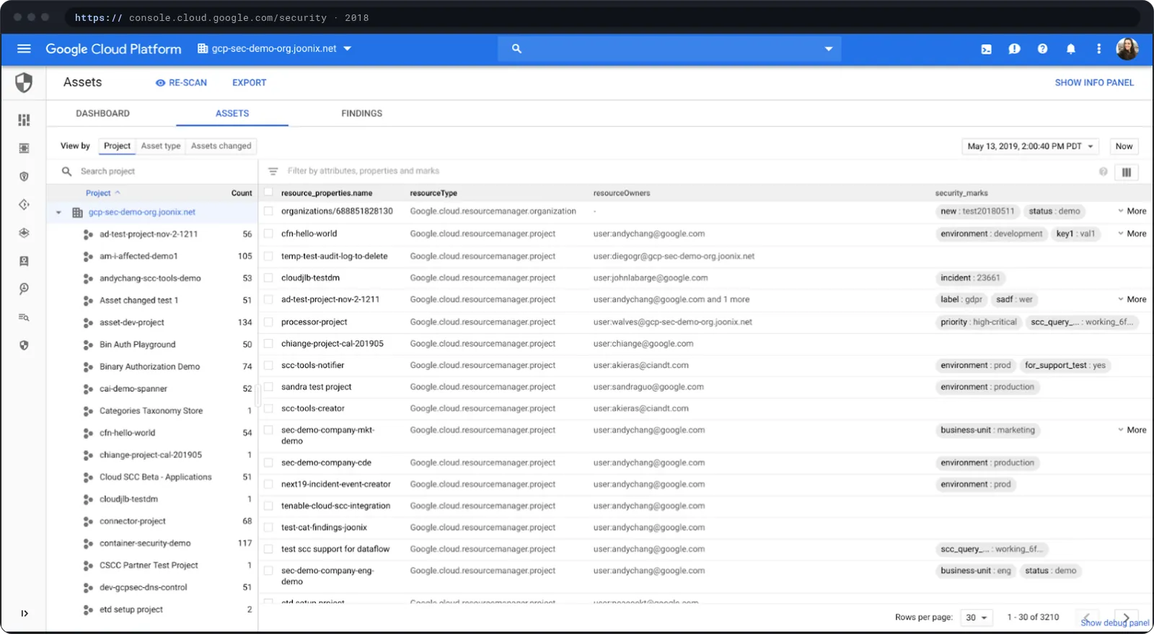Open rows per page dropdown
1154x634 pixels.
[x=976, y=617]
